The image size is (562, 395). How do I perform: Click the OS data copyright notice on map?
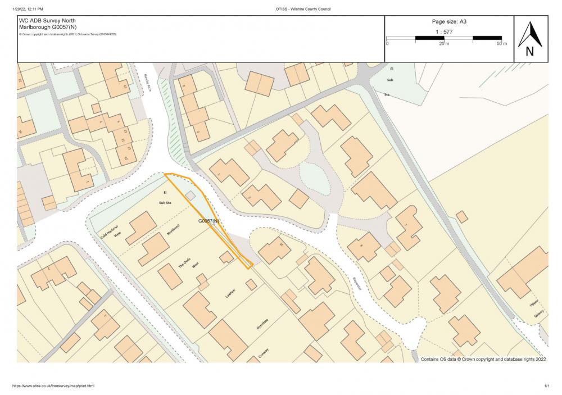pos(483,358)
